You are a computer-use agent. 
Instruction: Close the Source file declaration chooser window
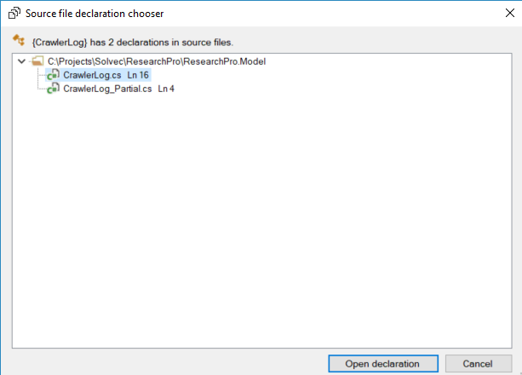click(510, 13)
